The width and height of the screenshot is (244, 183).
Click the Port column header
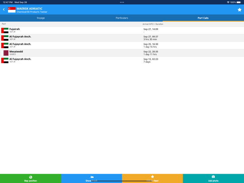point(4,24)
